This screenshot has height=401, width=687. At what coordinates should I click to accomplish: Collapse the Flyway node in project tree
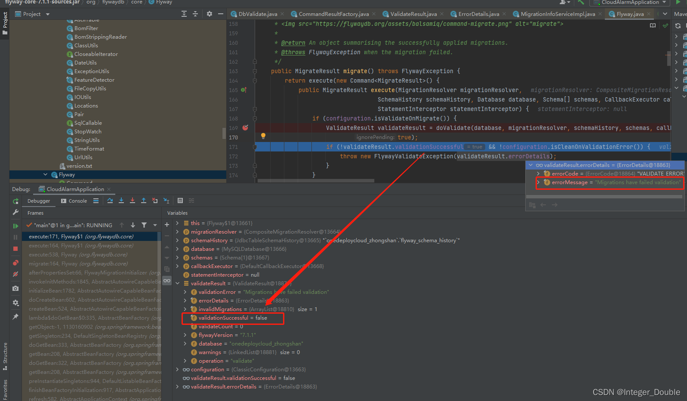click(x=45, y=175)
